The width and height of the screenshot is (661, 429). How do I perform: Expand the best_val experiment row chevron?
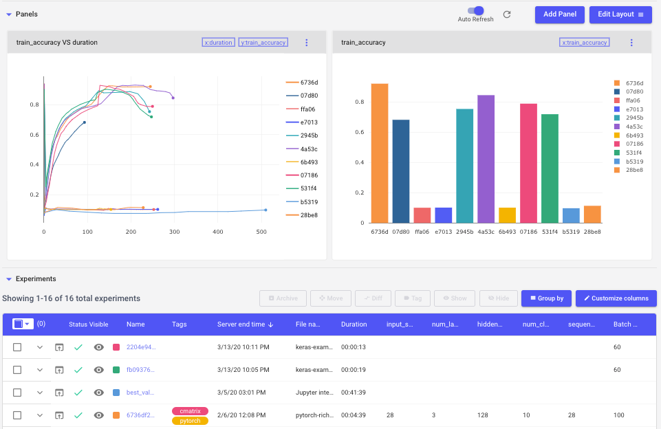[40, 393]
